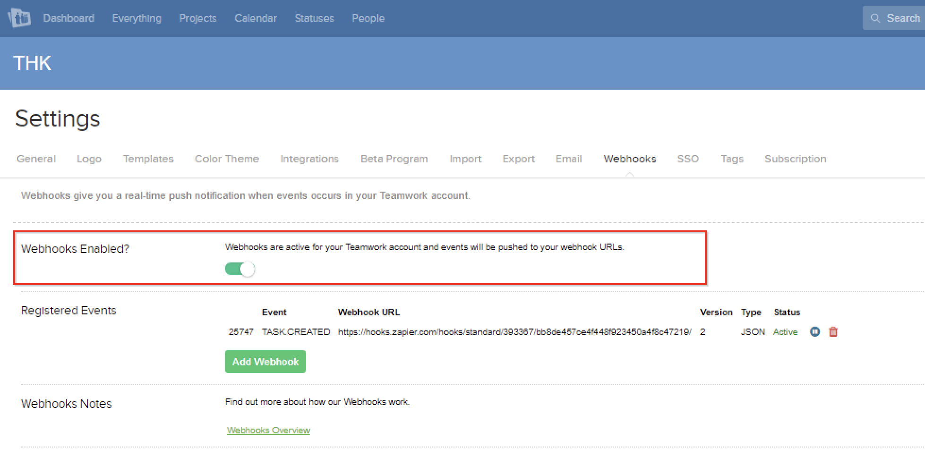
Task: Open the Dashboard menu
Action: coord(69,18)
